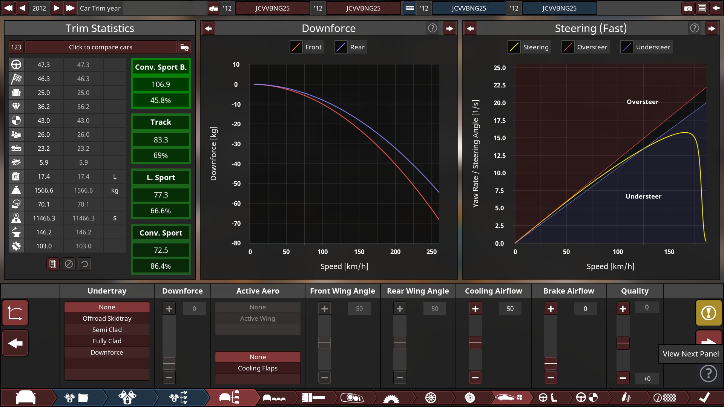Click the Cooling Airflow value field 50
The image size is (724, 407).
tap(510, 309)
